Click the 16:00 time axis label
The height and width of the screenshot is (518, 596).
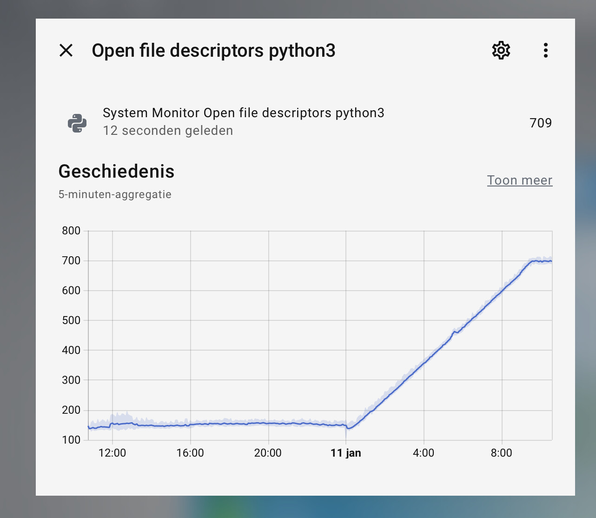(x=190, y=453)
